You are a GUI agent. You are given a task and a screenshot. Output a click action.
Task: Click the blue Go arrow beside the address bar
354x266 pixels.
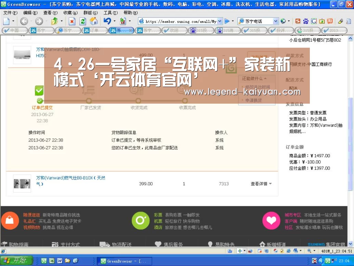[227, 21]
